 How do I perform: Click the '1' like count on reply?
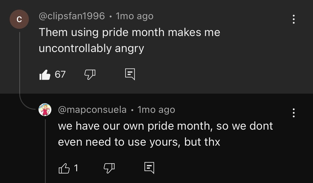(76, 168)
